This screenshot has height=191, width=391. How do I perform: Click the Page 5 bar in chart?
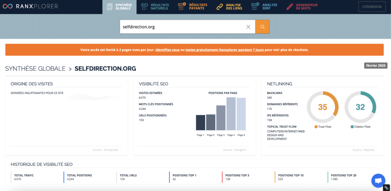(x=241, y=114)
